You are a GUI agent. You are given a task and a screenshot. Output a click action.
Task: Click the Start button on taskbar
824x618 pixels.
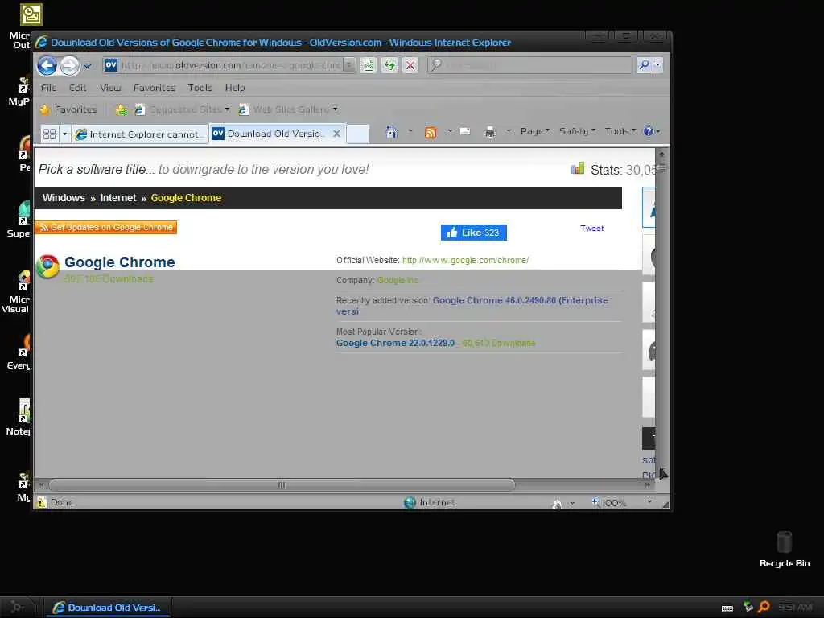tap(18, 608)
